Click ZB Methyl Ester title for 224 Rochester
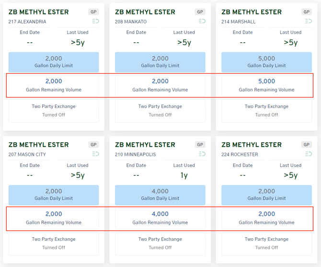This screenshot has height=267, width=321. pyautogui.click(x=251, y=145)
